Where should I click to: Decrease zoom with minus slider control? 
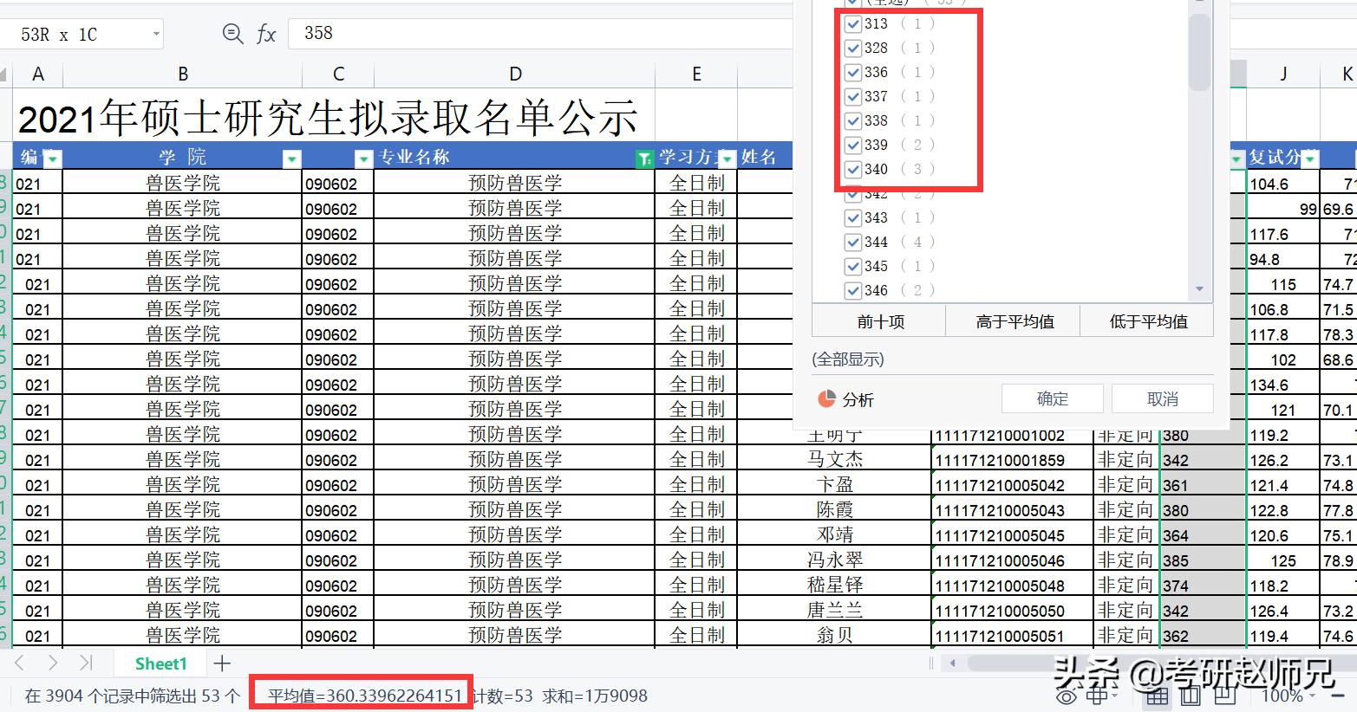coord(1340,696)
